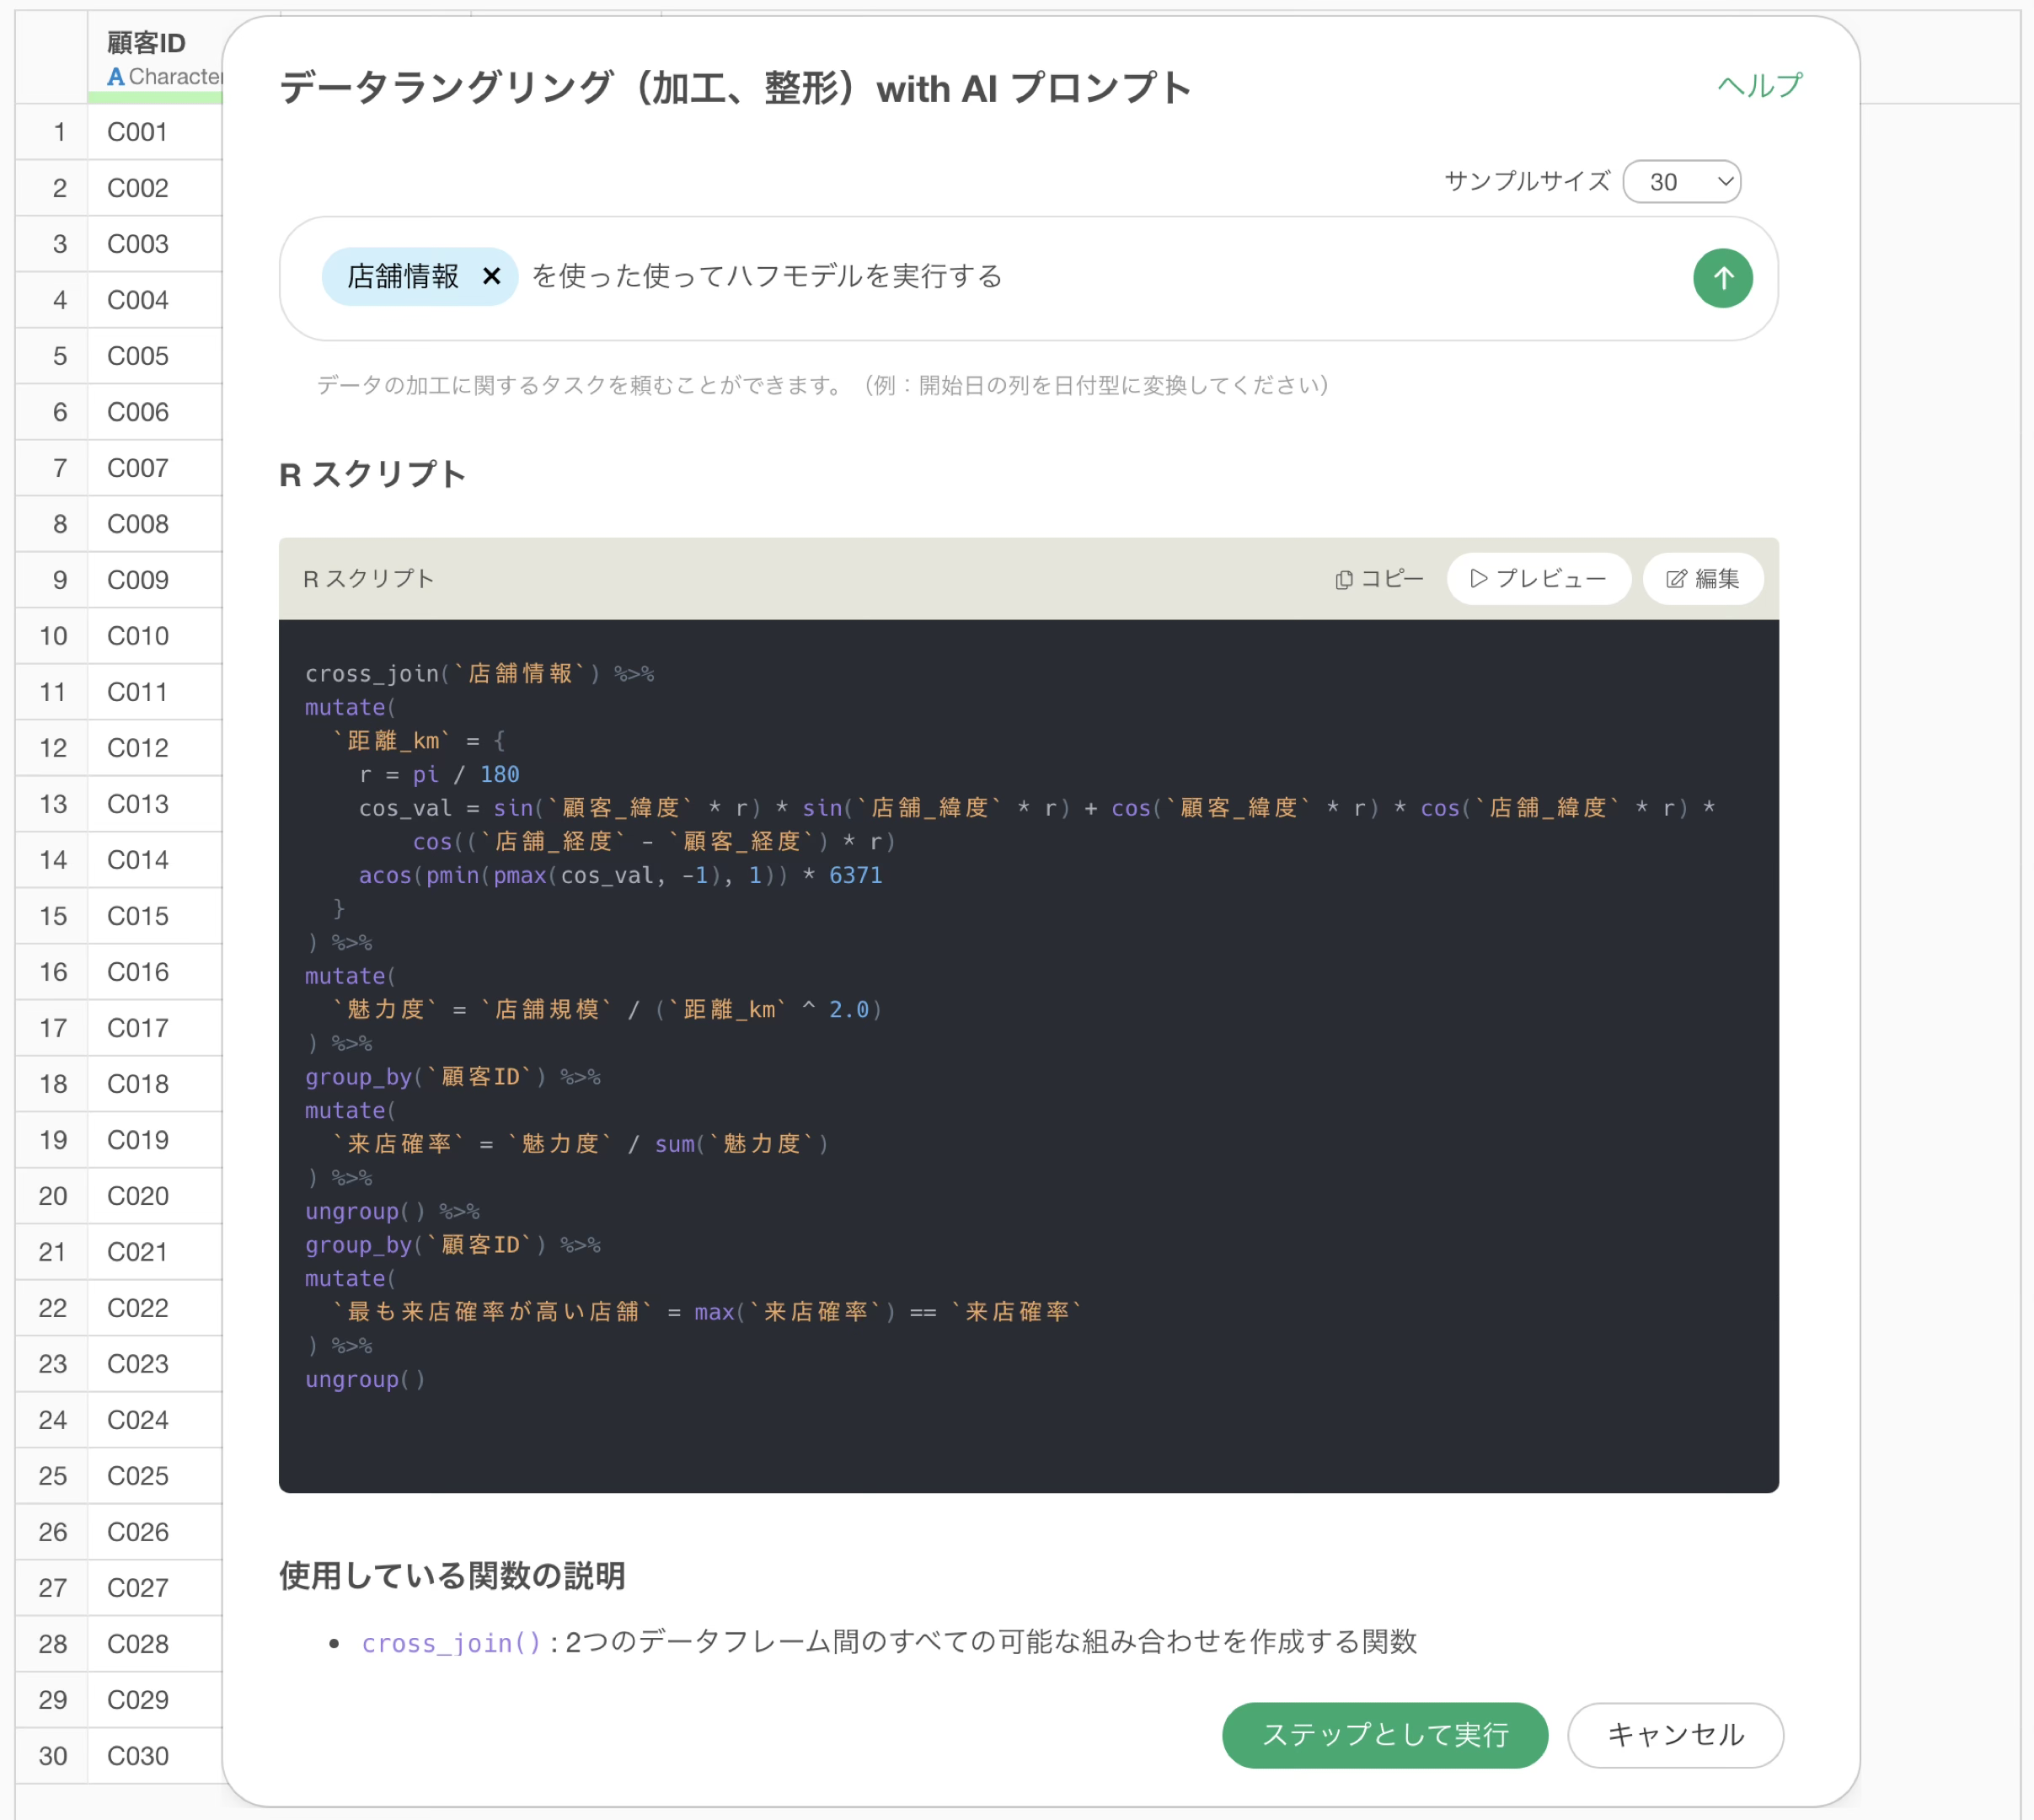Select the cell containing C010

click(x=138, y=636)
